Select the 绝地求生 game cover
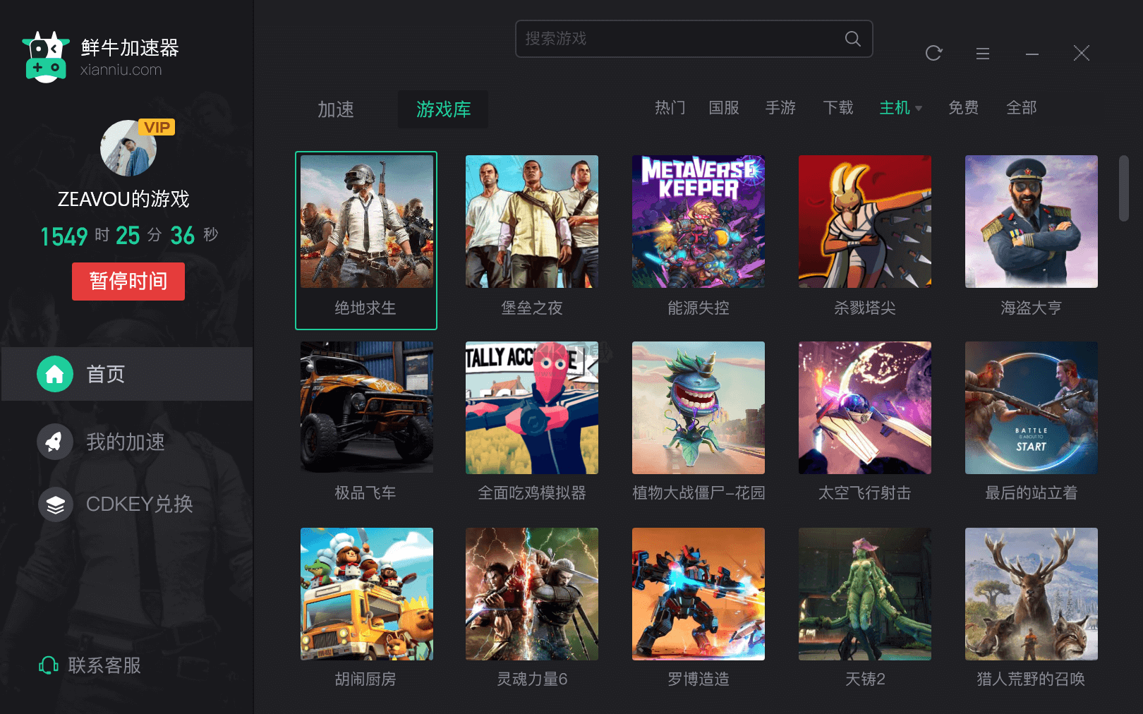 coord(367,222)
